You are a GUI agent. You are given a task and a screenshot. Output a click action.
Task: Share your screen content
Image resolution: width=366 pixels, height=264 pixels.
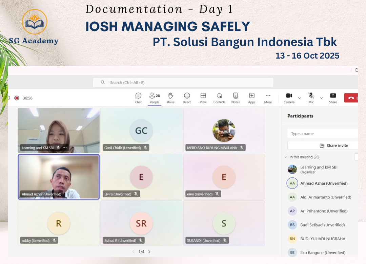point(333,98)
